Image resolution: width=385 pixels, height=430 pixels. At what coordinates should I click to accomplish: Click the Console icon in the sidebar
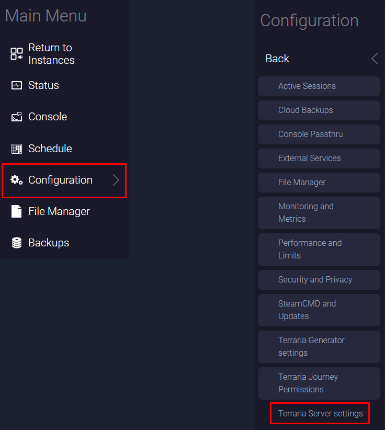click(15, 116)
